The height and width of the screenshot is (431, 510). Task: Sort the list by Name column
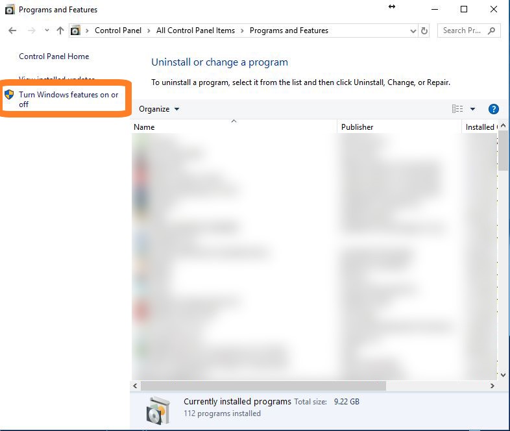[x=234, y=127]
